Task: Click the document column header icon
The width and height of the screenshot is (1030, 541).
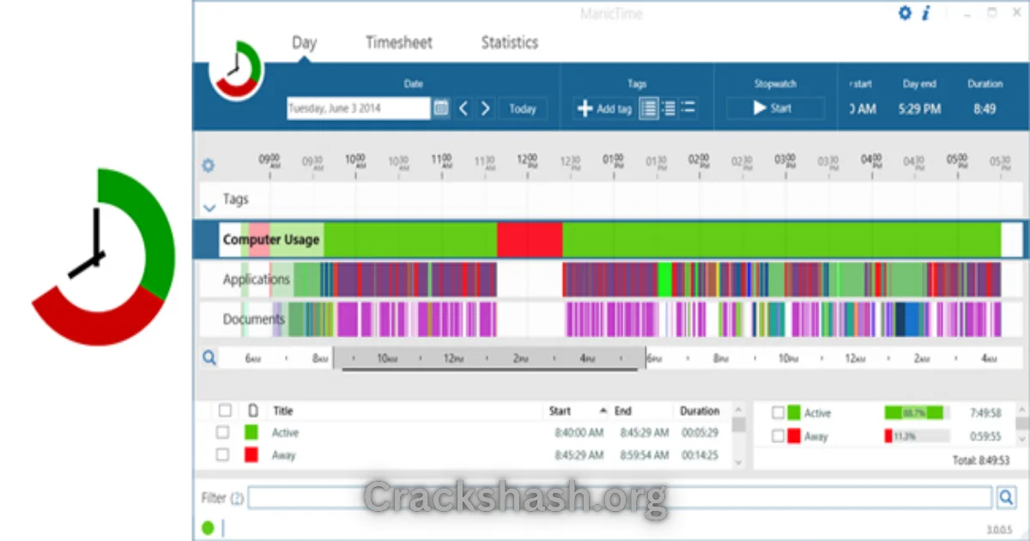Action: [x=252, y=410]
